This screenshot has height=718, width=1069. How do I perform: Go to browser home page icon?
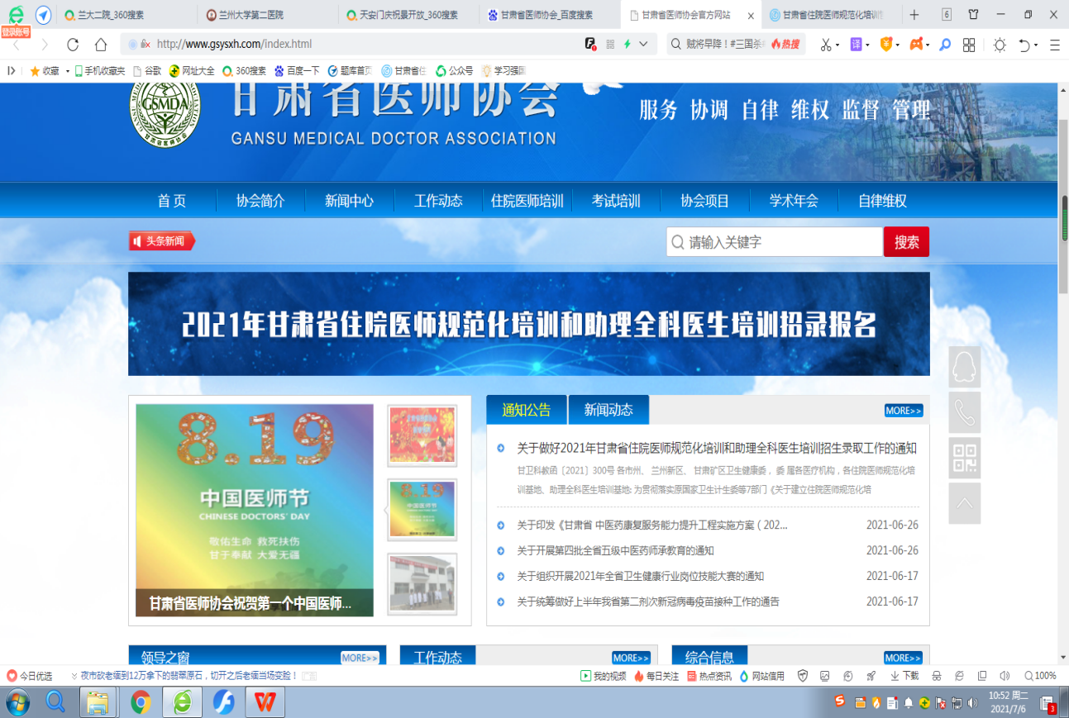click(x=101, y=45)
